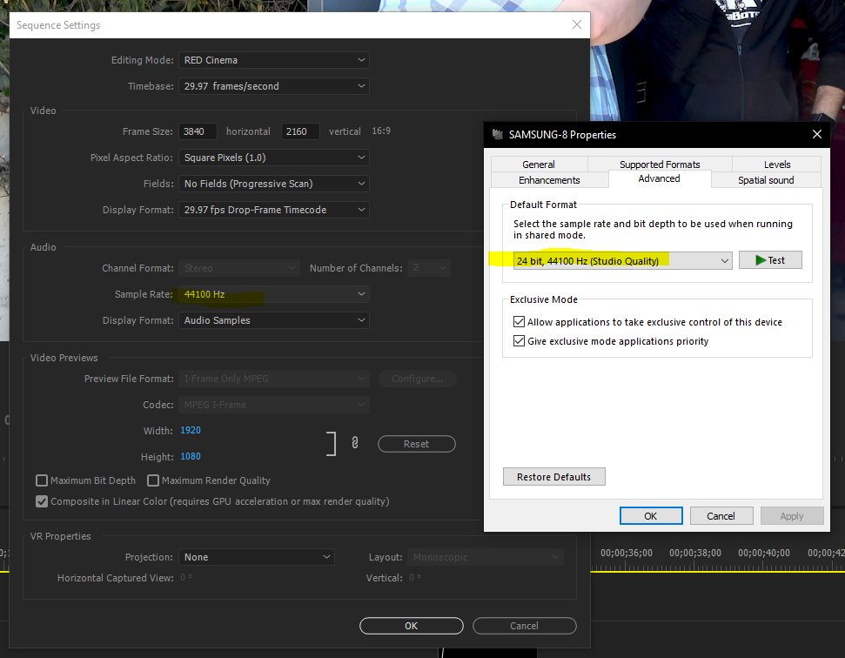Switch to the Supported Formats tab
845x658 pixels.
(x=660, y=164)
